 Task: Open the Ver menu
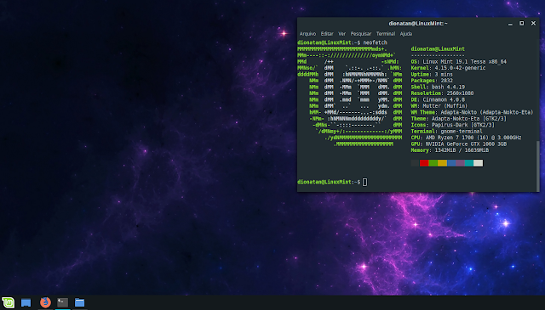(342, 34)
